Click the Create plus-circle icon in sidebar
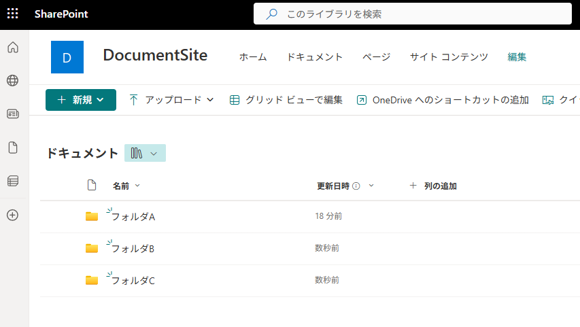 (x=12, y=215)
